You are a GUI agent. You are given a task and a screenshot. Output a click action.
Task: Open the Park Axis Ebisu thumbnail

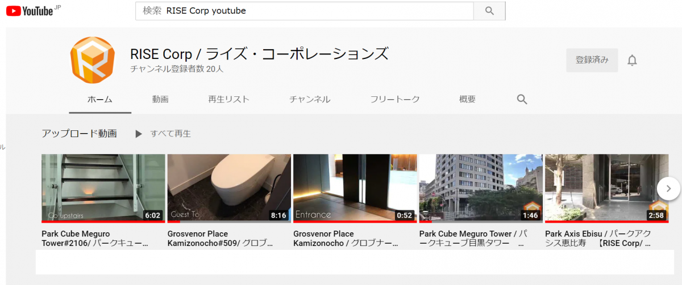click(x=607, y=188)
